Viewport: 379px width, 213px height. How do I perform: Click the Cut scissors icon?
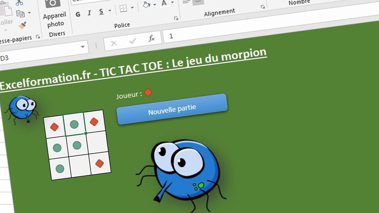20,3
